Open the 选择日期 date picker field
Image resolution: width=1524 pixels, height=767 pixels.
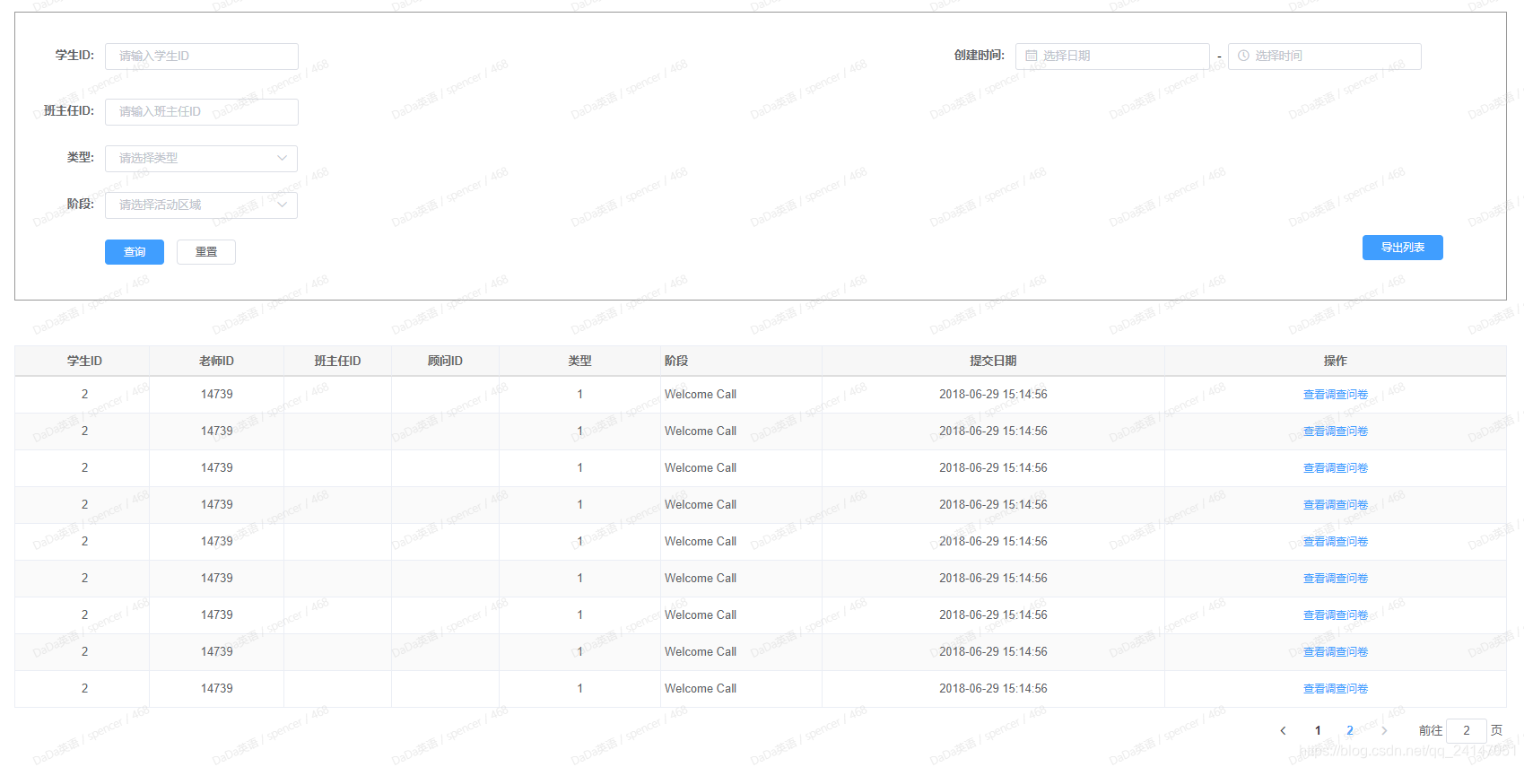click(x=1112, y=56)
